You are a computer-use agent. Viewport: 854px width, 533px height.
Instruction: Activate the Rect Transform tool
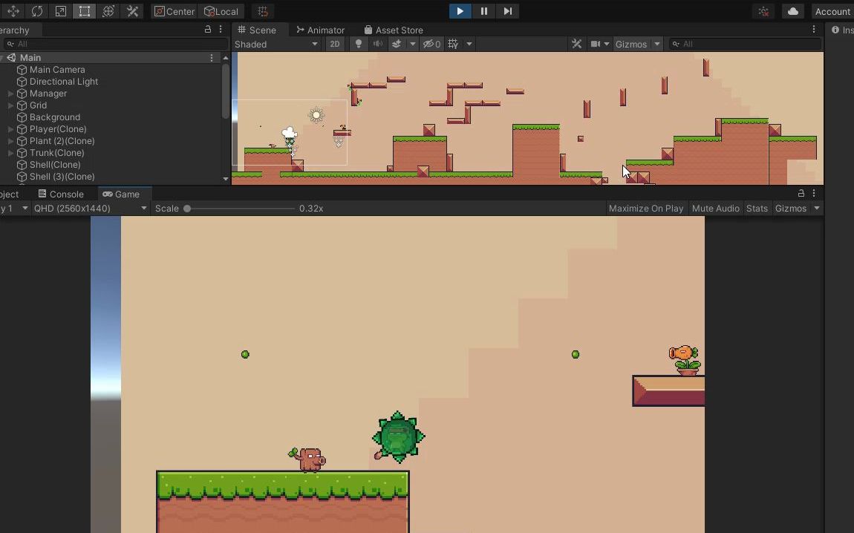pyautogui.click(x=84, y=11)
